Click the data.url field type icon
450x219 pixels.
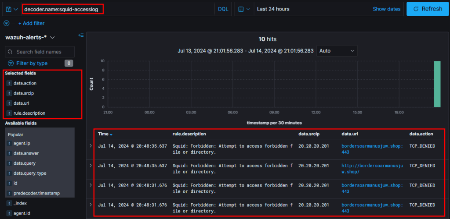click(x=9, y=103)
